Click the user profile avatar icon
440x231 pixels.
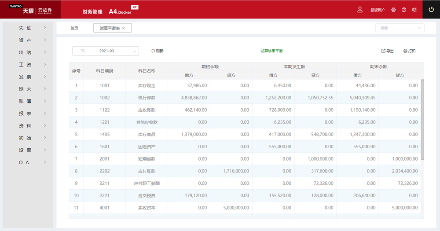click(x=360, y=9)
